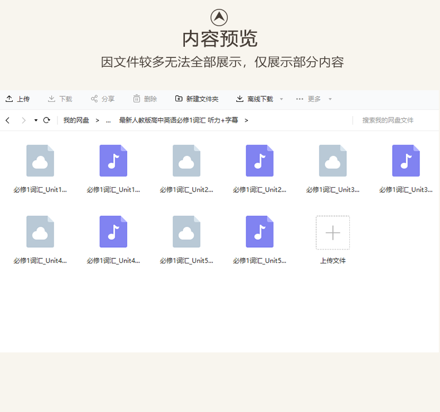Click the chevron after 我的网盘 breadcrumb

(97, 121)
